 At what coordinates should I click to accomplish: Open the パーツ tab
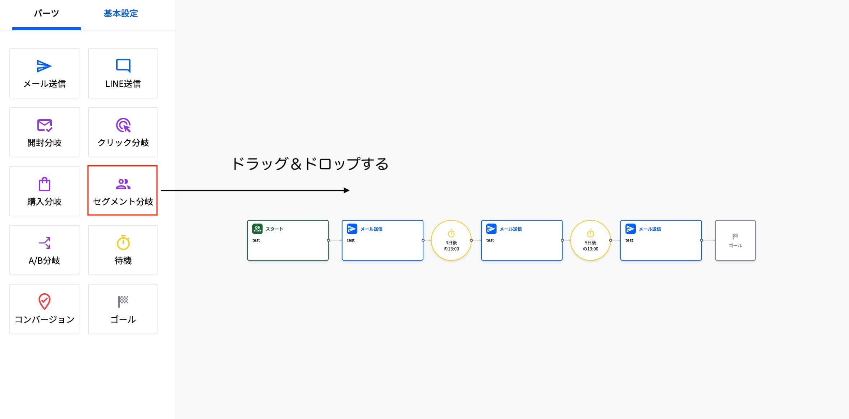[46, 14]
